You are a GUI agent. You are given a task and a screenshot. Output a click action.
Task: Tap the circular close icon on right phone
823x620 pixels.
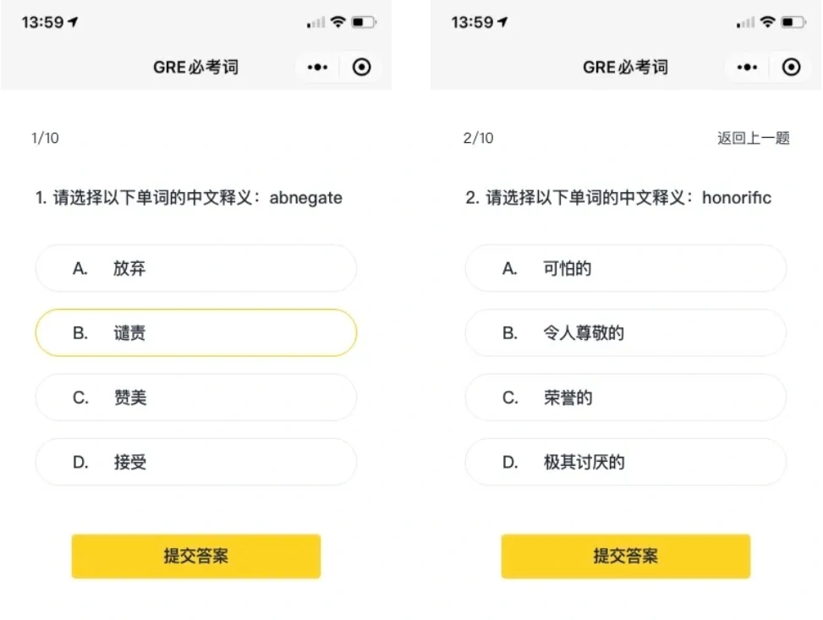[791, 67]
